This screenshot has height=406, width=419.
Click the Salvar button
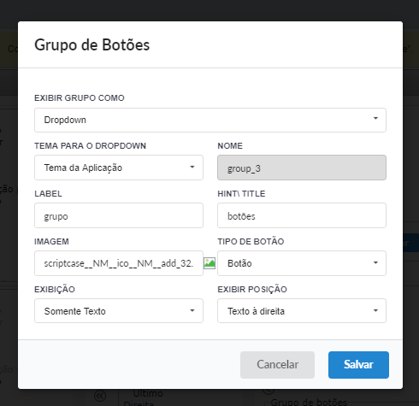[358, 365]
